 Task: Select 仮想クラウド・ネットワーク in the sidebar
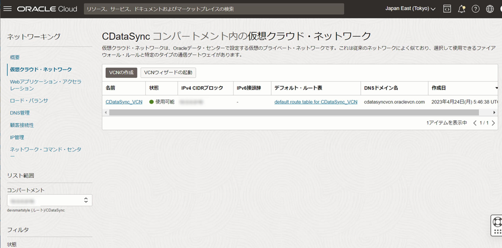pyautogui.click(x=41, y=69)
